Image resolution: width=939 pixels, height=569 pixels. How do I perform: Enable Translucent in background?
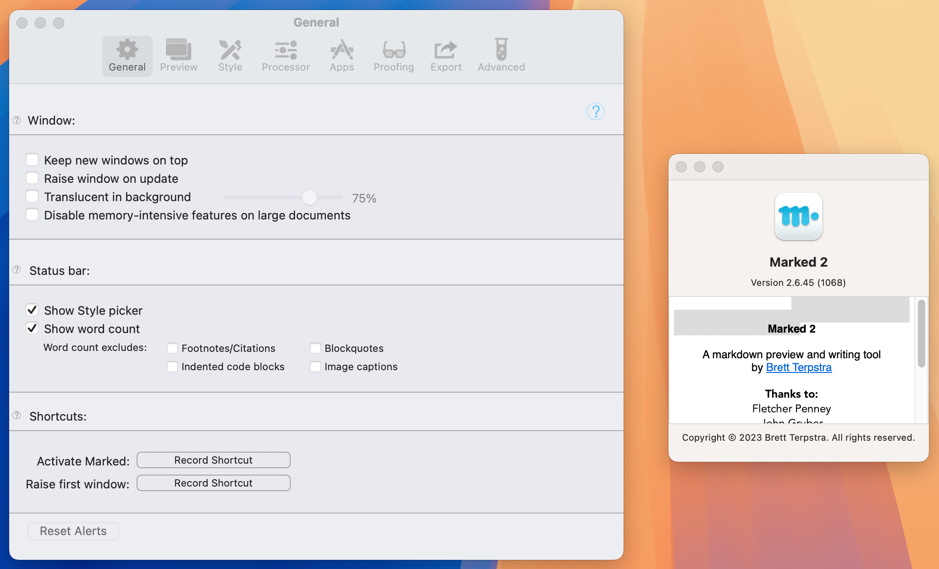(32, 196)
